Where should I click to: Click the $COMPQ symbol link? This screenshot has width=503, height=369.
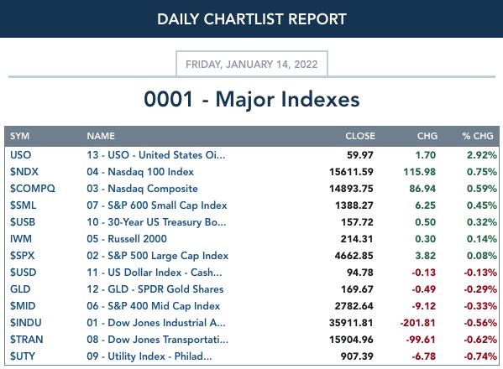[33, 189]
